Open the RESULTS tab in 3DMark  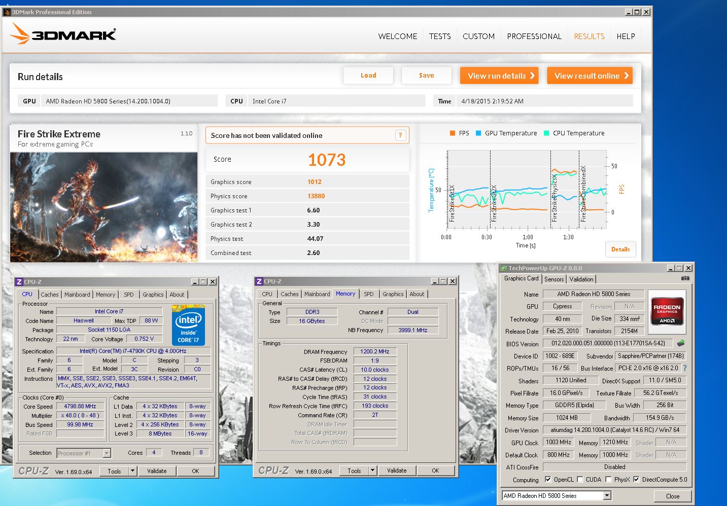pyautogui.click(x=589, y=37)
